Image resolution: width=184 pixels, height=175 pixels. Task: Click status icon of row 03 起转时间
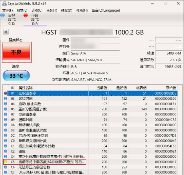tap(6, 99)
